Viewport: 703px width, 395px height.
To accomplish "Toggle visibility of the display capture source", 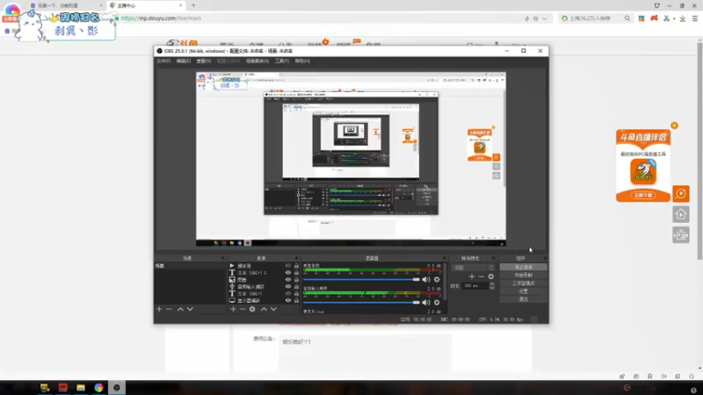I will 288,300.
